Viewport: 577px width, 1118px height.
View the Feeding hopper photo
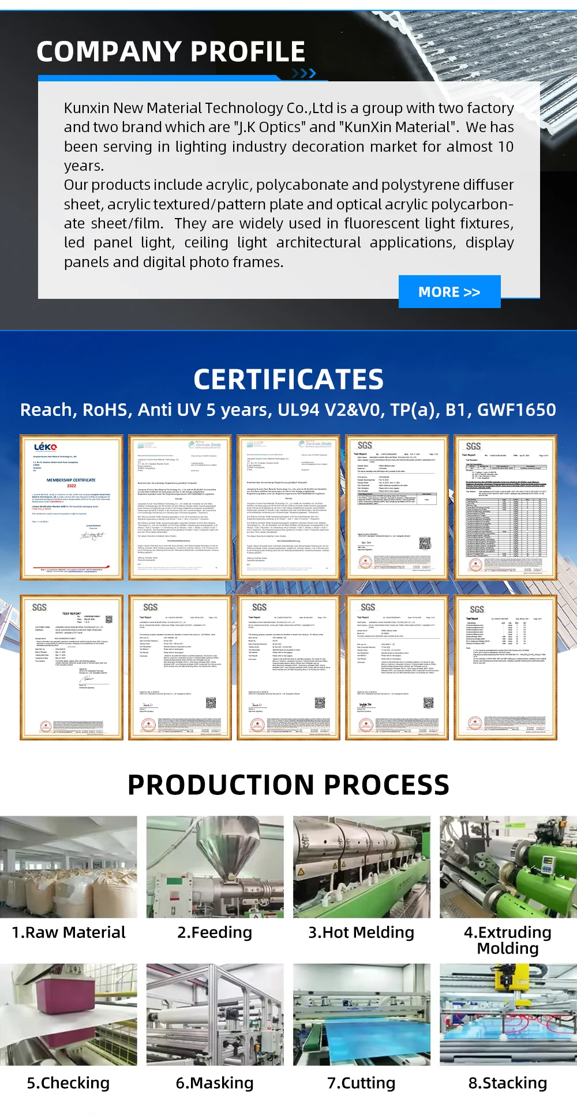215,866
